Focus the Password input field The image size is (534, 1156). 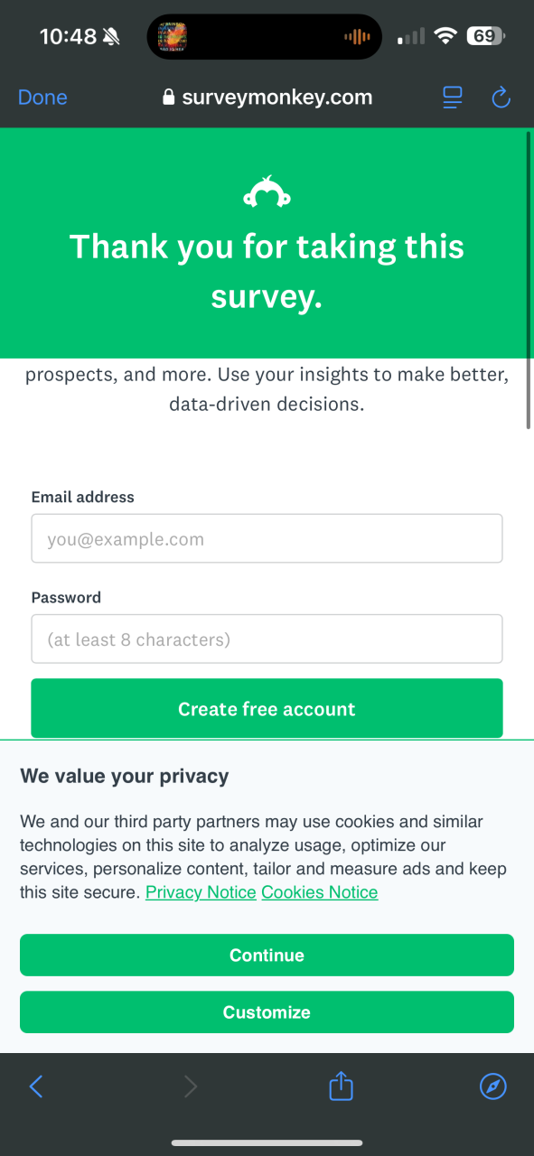point(267,639)
